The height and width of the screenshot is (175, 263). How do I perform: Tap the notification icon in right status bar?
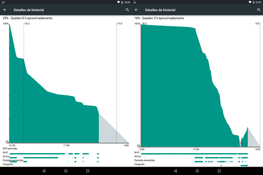[x=135, y=2]
